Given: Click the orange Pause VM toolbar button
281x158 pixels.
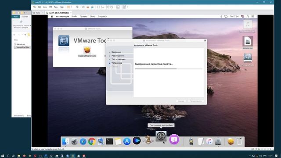Looking at the screenshot, I should [x=68, y=7].
